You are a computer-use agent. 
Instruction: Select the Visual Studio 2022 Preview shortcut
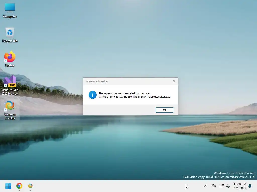[x=10, y=85]
